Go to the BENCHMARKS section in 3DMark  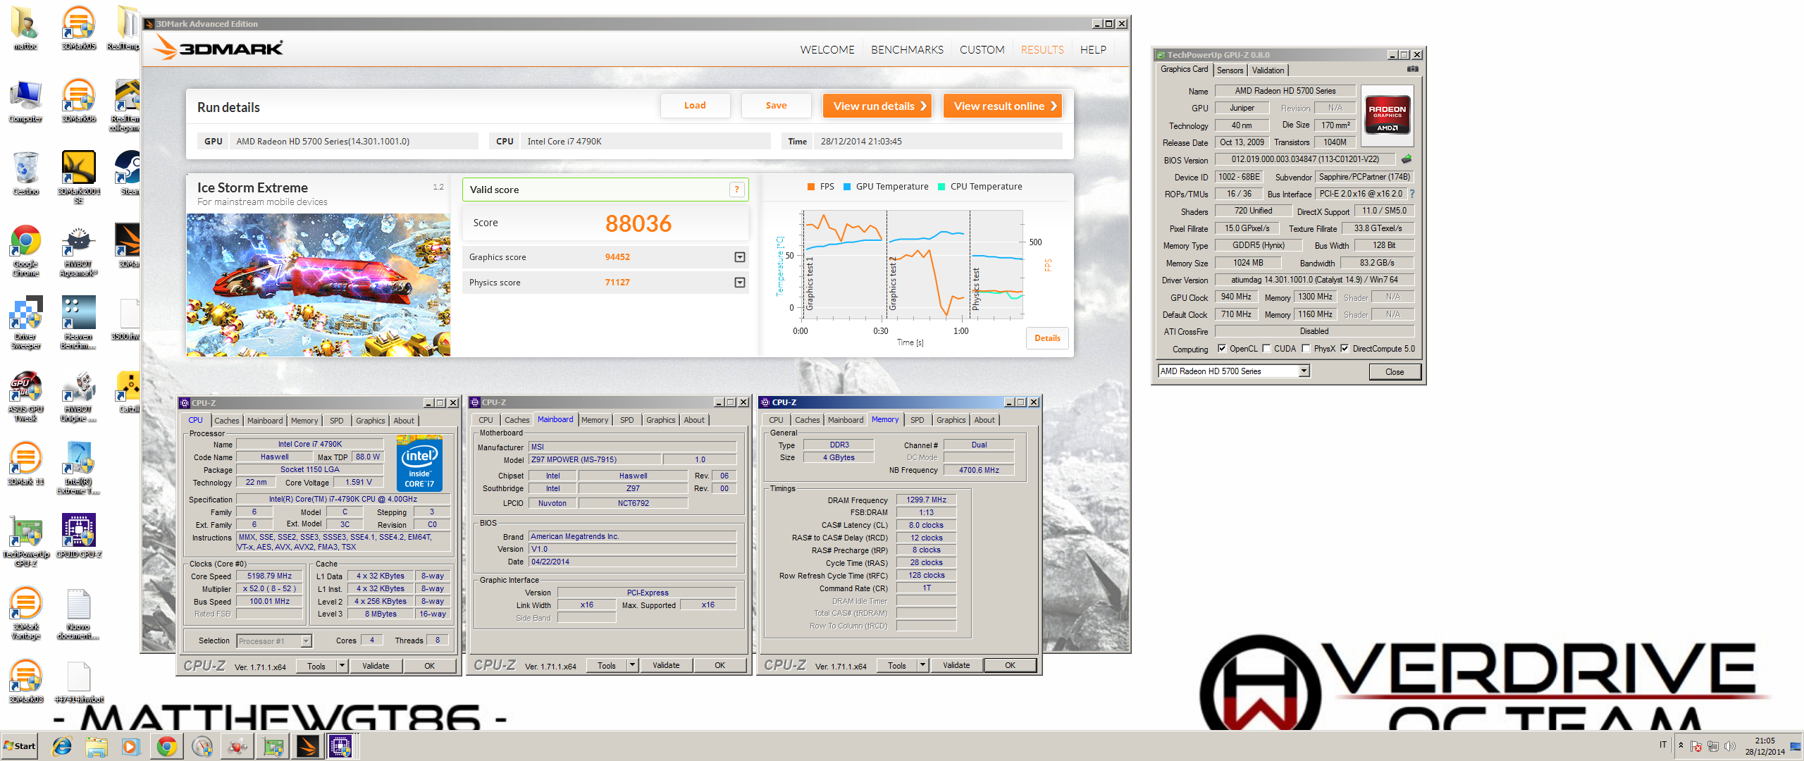907,50
